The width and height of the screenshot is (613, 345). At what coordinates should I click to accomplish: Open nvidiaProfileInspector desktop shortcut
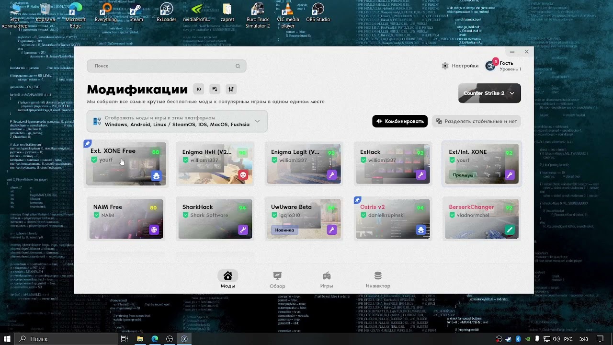pyautogui.click(x=196, y=13)
